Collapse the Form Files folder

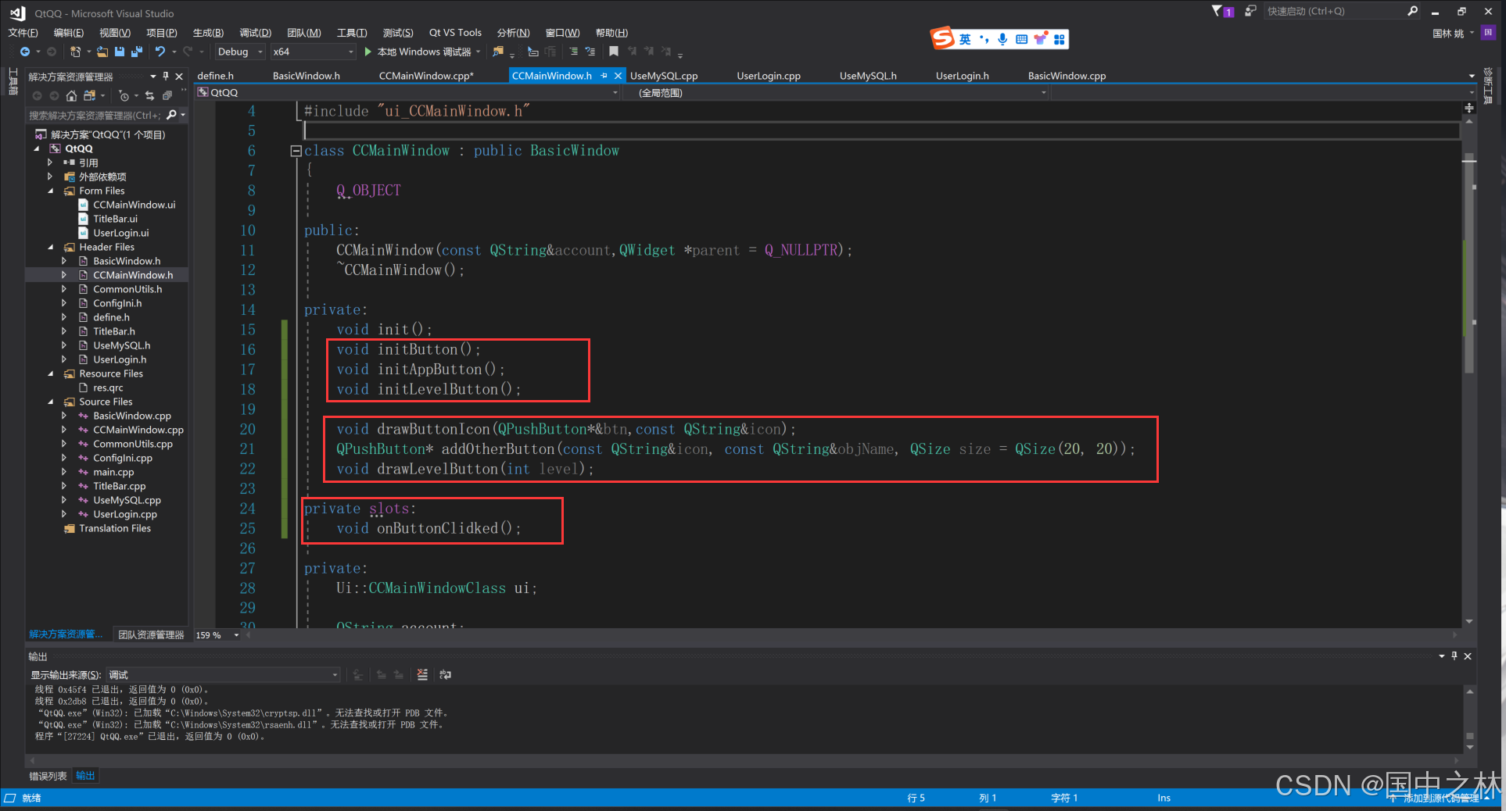pos(50,191)
